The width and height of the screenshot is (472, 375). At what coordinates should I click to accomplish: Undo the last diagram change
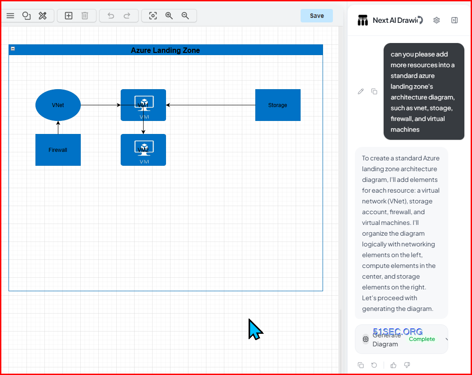[x=111, y=16]
